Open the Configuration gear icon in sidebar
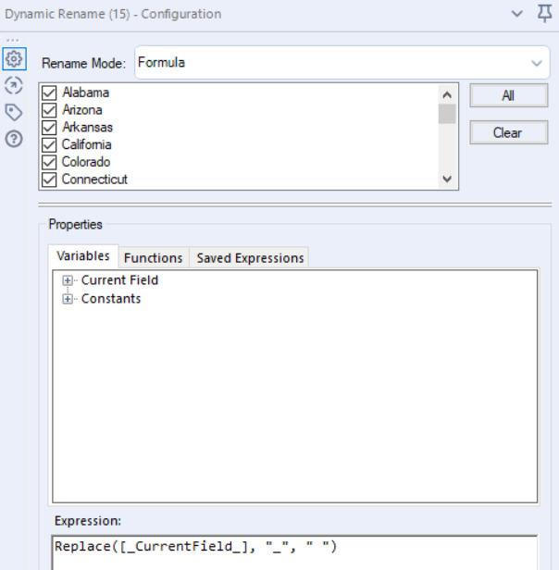Screen dimensions: 559x570 (13, 59)
